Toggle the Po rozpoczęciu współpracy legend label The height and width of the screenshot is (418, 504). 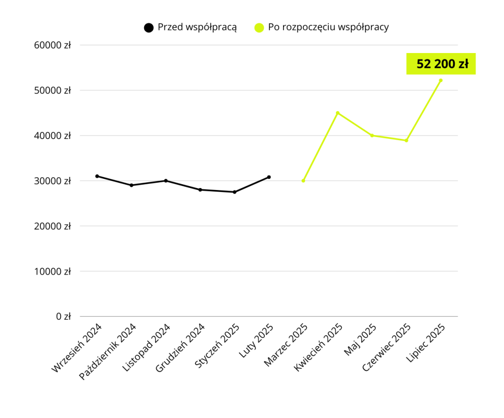pyautogui.click(x=328, y=28)
